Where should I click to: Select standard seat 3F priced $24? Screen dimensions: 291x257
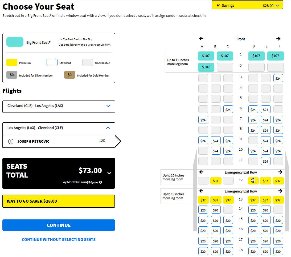[278, 78]
